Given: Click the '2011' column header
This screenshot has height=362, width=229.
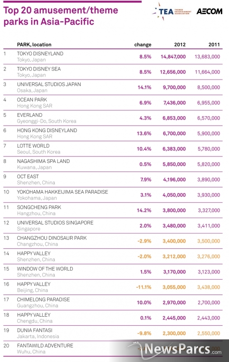Looking at the screenshot, I should pyautogui.click(x=214, y=44).
